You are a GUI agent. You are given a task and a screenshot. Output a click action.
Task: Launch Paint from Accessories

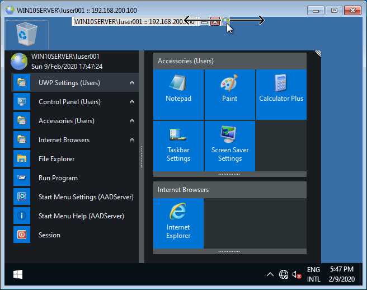(229, 94)
